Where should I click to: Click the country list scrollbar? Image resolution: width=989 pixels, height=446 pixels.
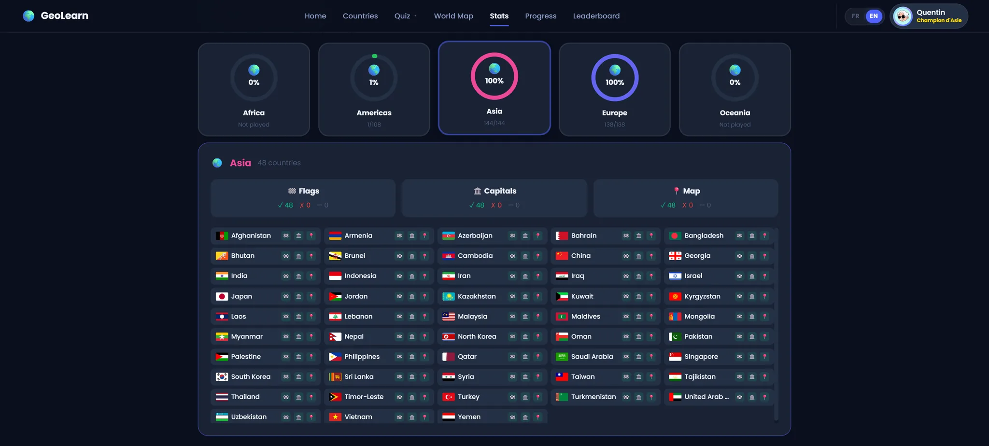click(x=776, y=324)
